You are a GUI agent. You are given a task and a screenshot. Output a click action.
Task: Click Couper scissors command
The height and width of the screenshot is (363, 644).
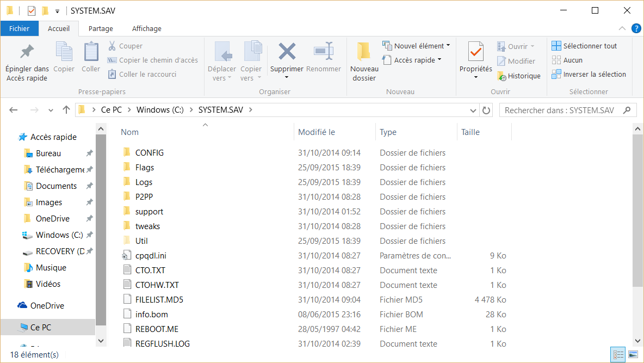click(x=125, y=46)
